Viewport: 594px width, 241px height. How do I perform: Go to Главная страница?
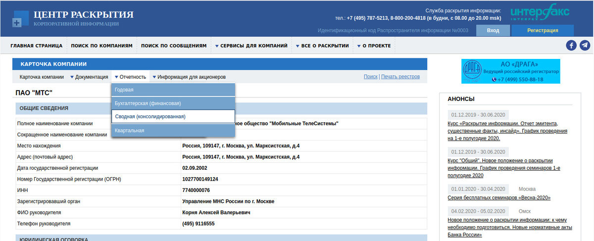point(37,46)
